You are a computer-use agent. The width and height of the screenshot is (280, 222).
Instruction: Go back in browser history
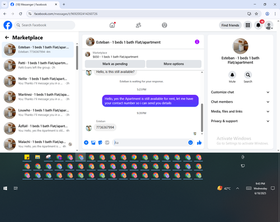click(x=5, y=13)
